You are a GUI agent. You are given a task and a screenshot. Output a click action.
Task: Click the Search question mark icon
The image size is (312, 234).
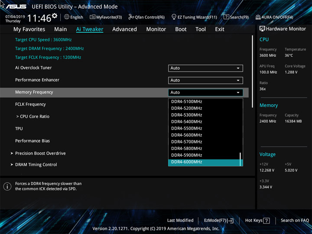coord(226,17)
